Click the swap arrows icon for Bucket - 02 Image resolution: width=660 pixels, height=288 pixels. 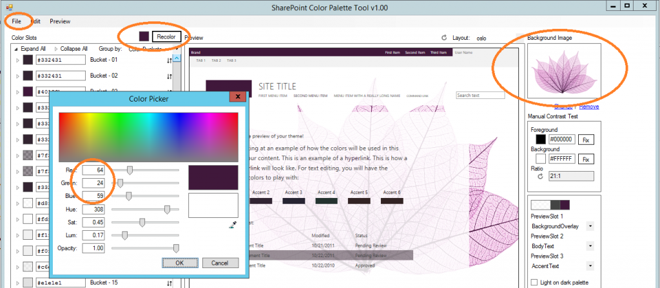click(x=170, y=76)
